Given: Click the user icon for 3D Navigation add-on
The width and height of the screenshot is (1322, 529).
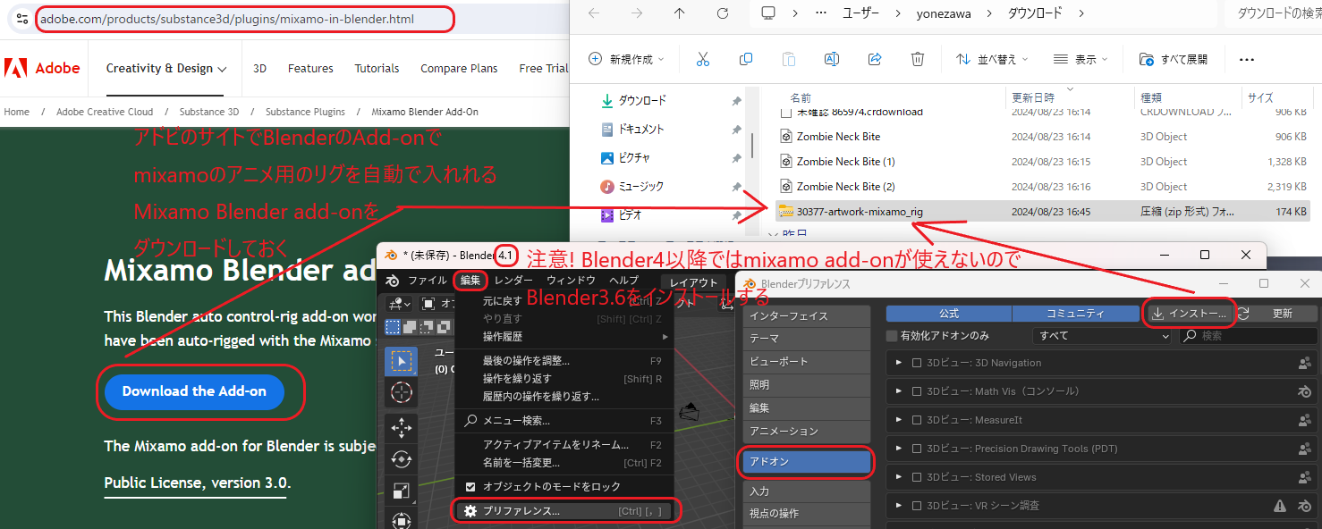Looking at the screenshot, I should point(1304,363).
